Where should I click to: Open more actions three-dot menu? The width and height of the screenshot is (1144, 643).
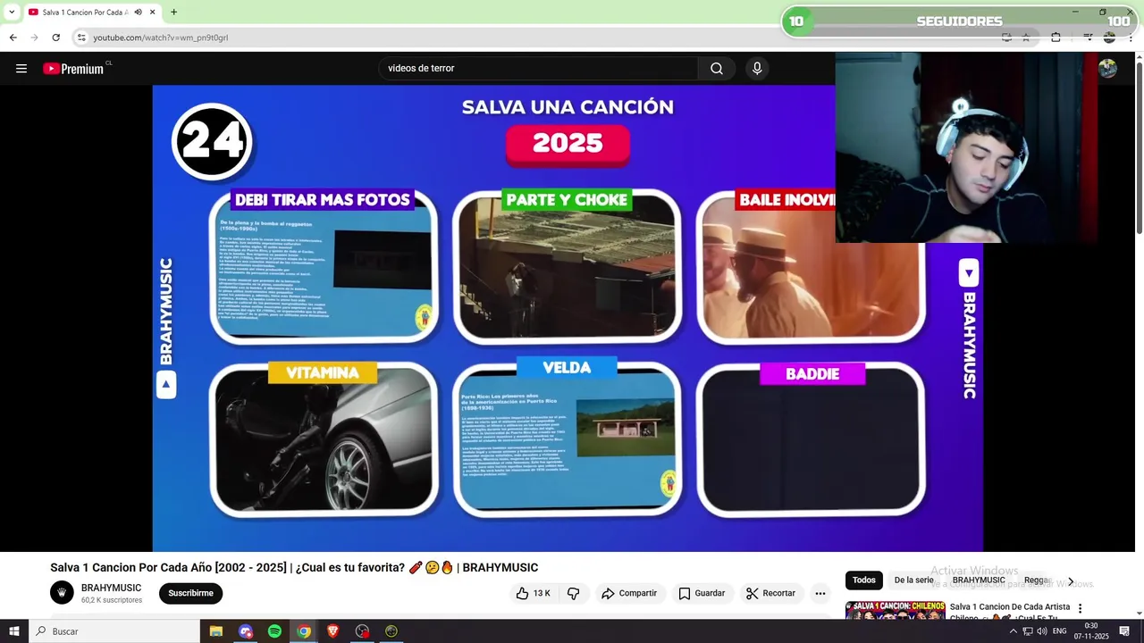[820, 593]
